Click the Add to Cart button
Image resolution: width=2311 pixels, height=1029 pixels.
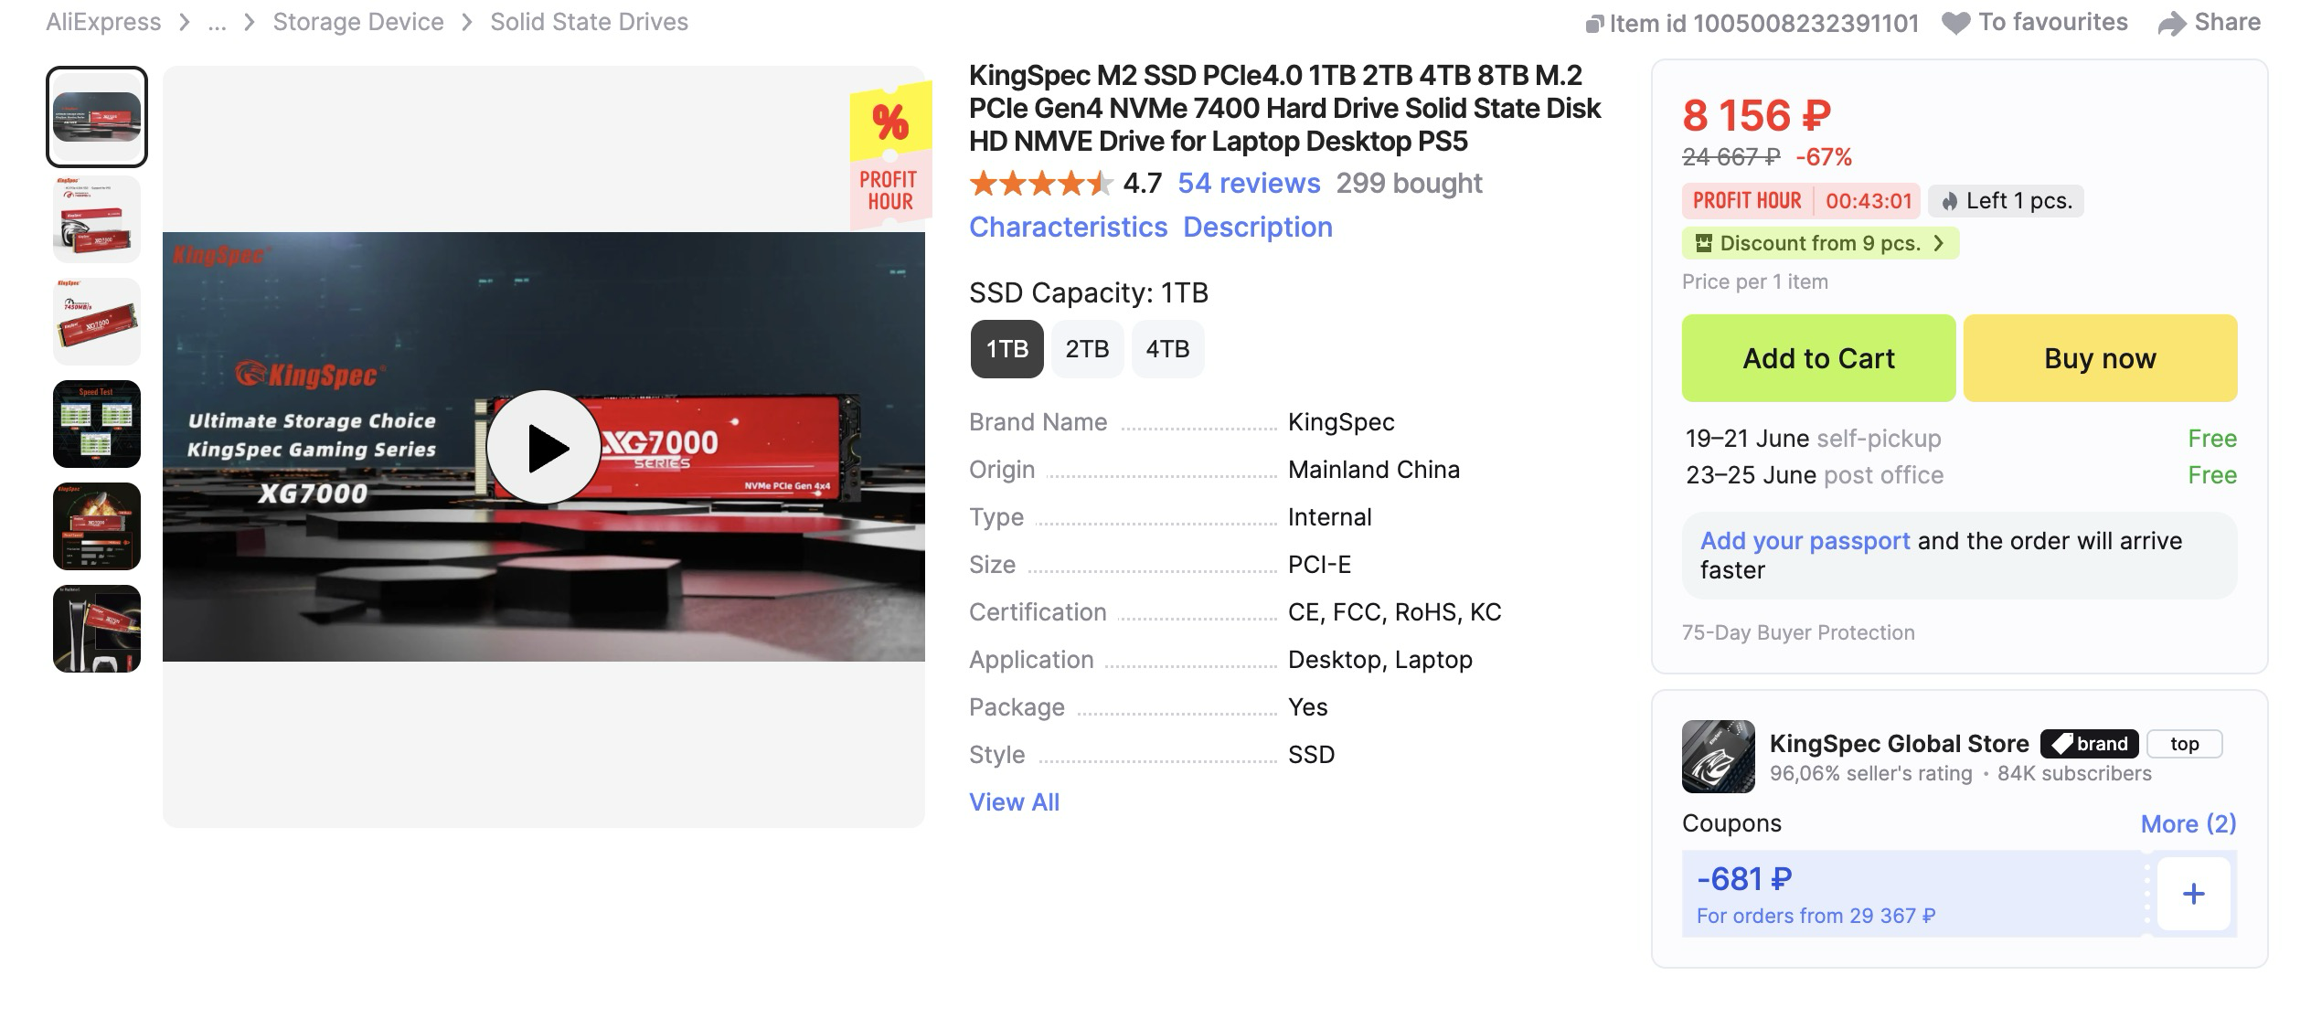coord(1818,358)
